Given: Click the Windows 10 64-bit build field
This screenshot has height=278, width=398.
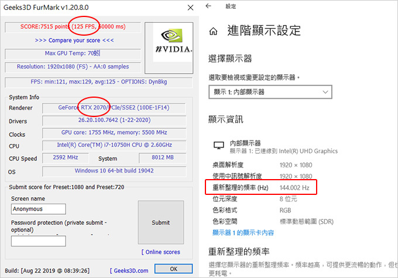Looking at the screenshot, I should coord(114,171).
